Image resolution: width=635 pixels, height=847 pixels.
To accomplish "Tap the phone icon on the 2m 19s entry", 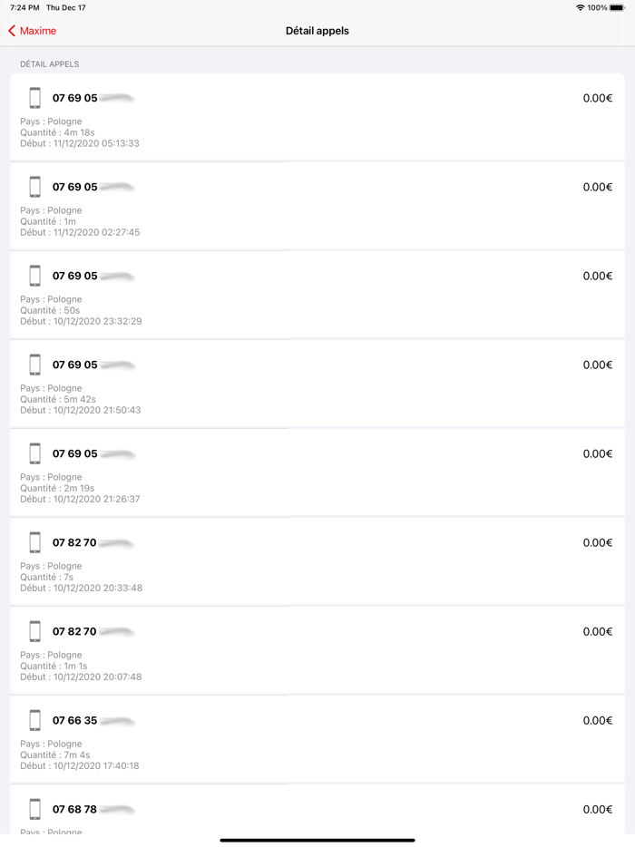I will 34,453.
